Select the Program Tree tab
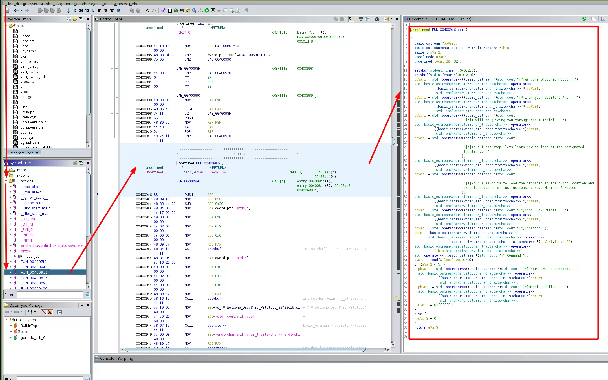608x380 pixels. tap(21, 153)
